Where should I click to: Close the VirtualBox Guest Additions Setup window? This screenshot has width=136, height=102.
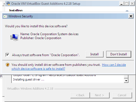pos(132,4)
